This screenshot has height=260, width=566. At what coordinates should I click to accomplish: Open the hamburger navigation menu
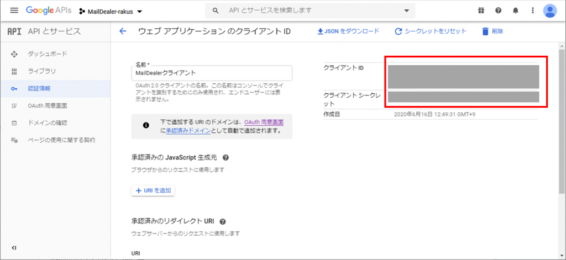point(14,10)
